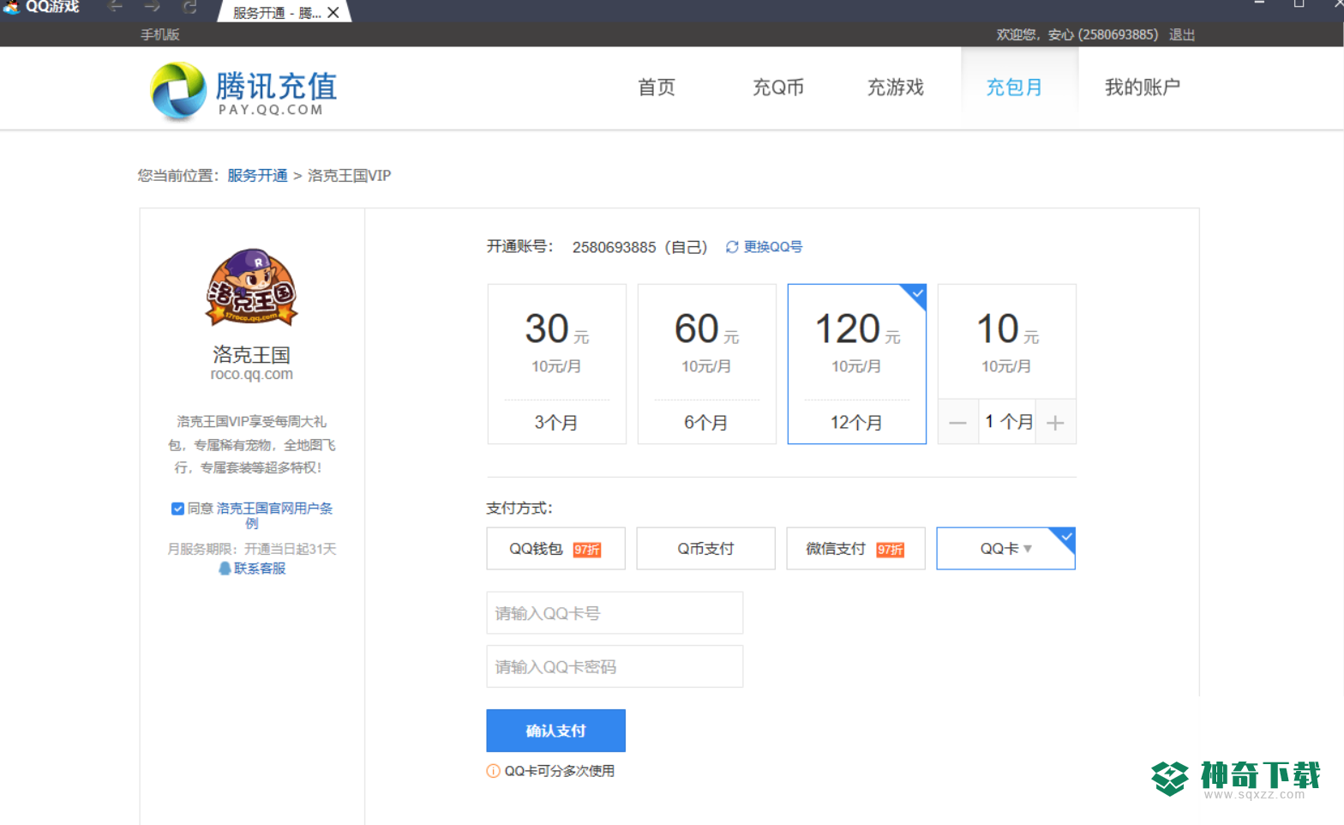Choose 微信支付 payment method

[x=856, y=549]
